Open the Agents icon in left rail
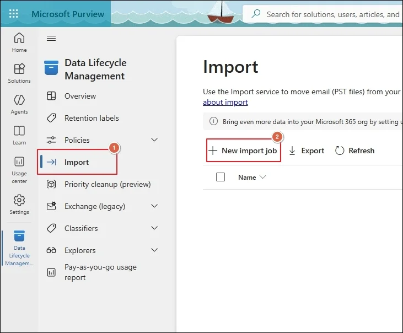The image size is (403, 333). [19, 100]
